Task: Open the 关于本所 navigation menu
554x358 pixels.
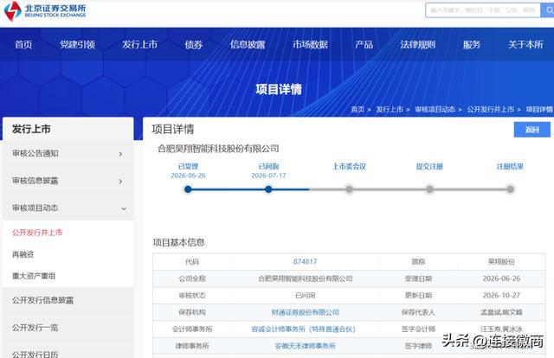Action: [x=525, y=44]
